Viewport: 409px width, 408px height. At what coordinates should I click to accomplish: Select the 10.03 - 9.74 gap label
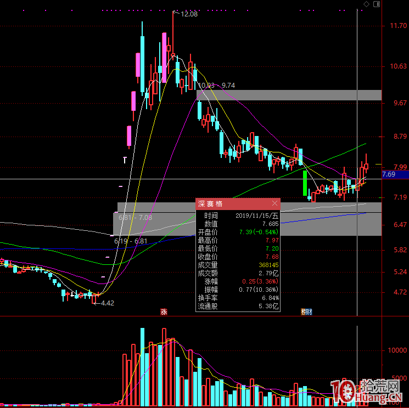click(216, 86)
